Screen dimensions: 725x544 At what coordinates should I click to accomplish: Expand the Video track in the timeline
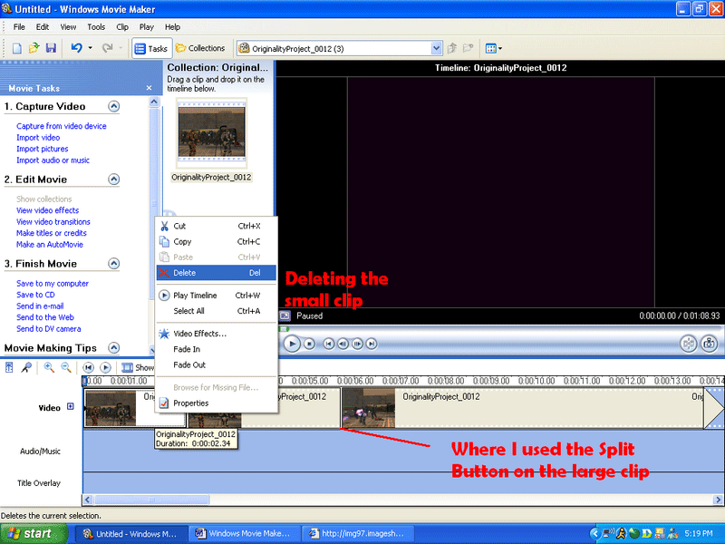coord(71,407)
